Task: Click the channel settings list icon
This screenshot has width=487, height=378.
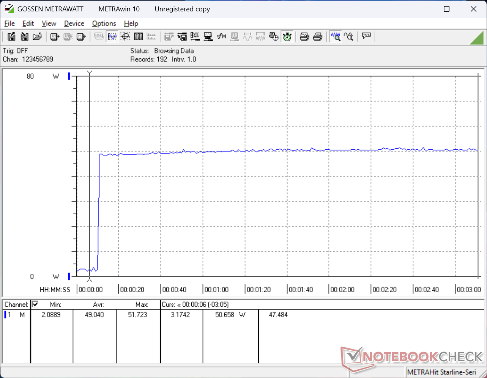Action: click(195, 36)
